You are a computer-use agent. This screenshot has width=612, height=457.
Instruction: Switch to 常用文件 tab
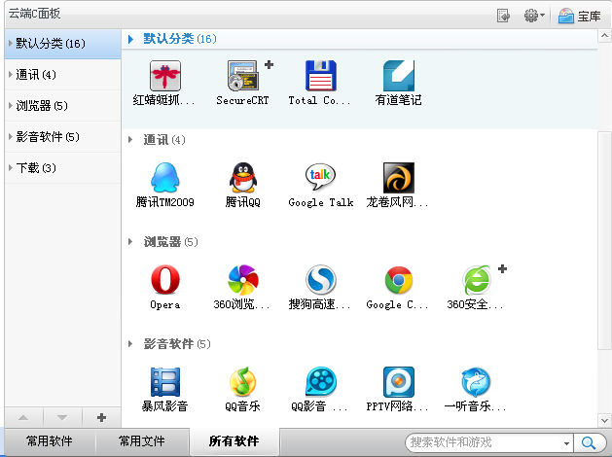[142, 441]
